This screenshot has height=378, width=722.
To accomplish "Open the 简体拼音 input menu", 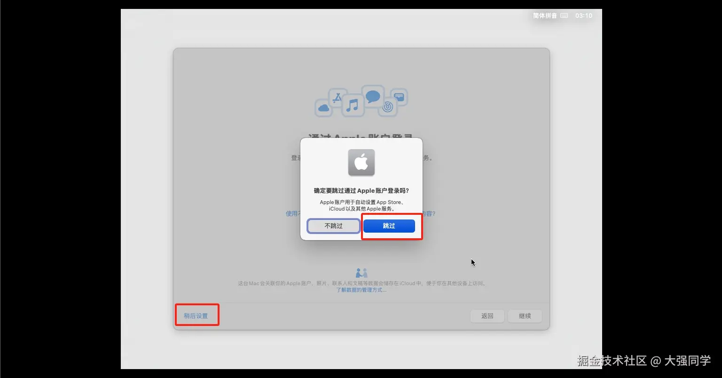I will (545, 15).
